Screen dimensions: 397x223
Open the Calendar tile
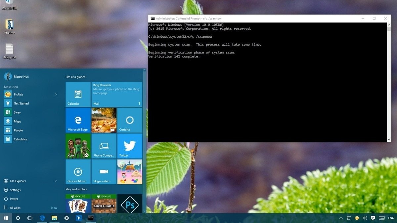(x=78, y=94)
